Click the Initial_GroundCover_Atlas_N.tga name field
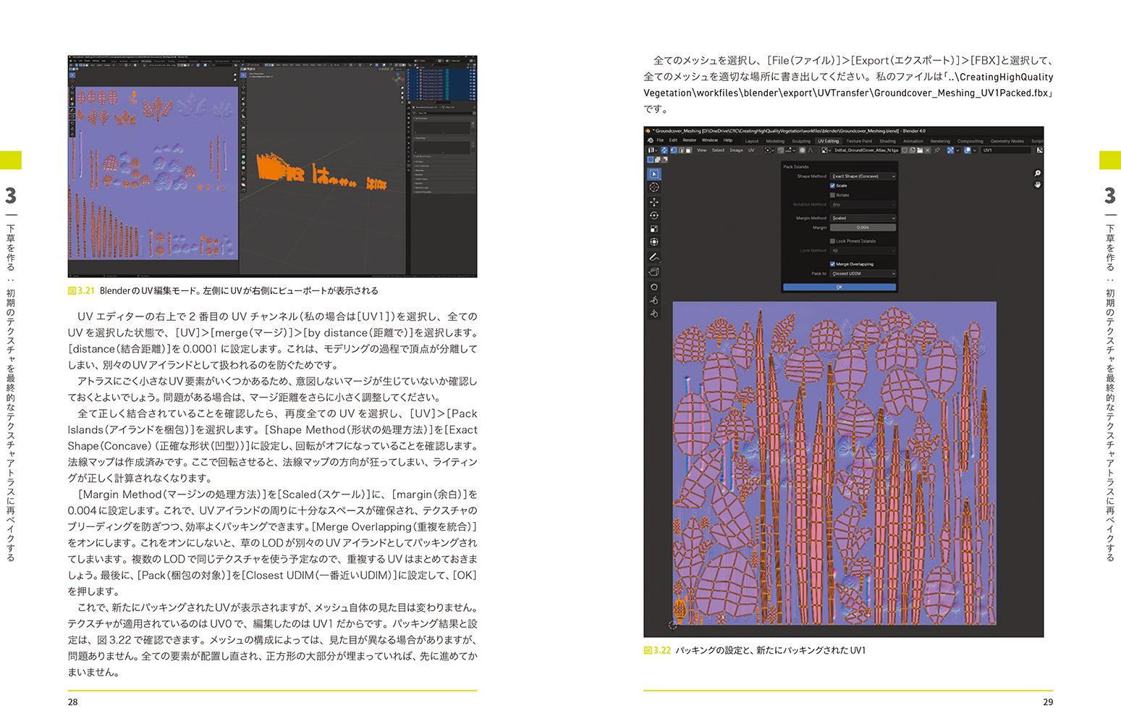This screenshot has width=1121, height=724. coord(866,151)
